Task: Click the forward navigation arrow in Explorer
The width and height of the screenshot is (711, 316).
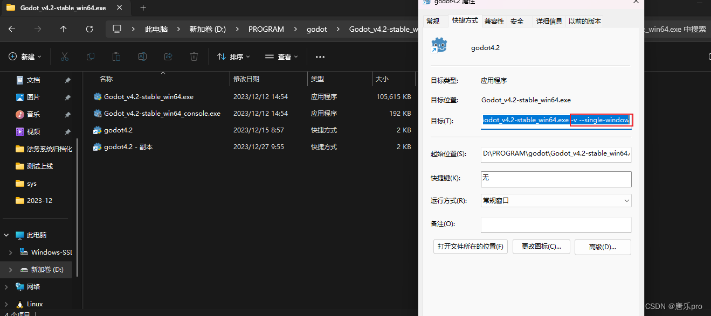Action: 38,29
